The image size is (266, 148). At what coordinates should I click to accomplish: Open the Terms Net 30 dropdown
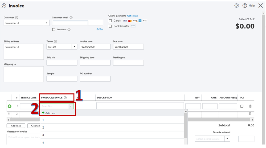click(x=74, y=47)
